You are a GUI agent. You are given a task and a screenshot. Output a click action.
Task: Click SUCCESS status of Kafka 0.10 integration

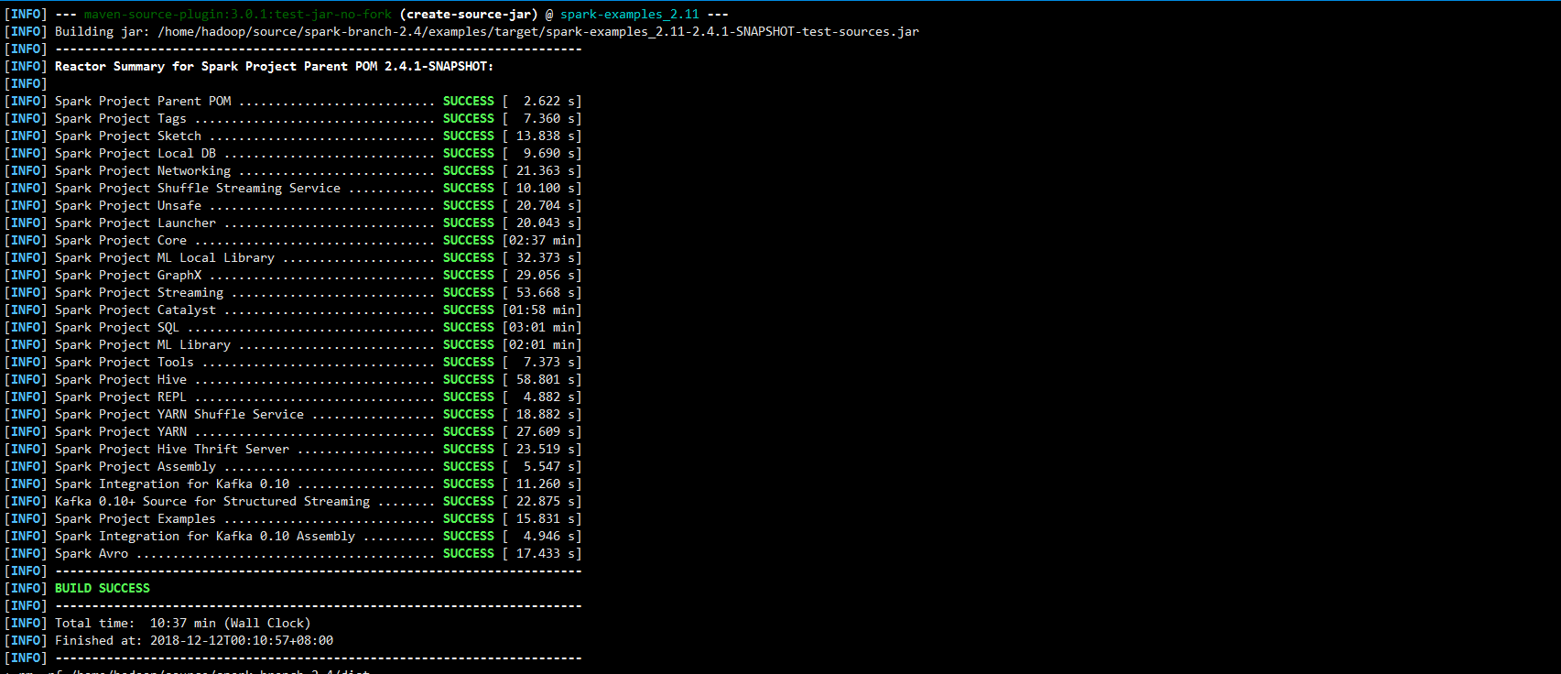coord(469,484)
